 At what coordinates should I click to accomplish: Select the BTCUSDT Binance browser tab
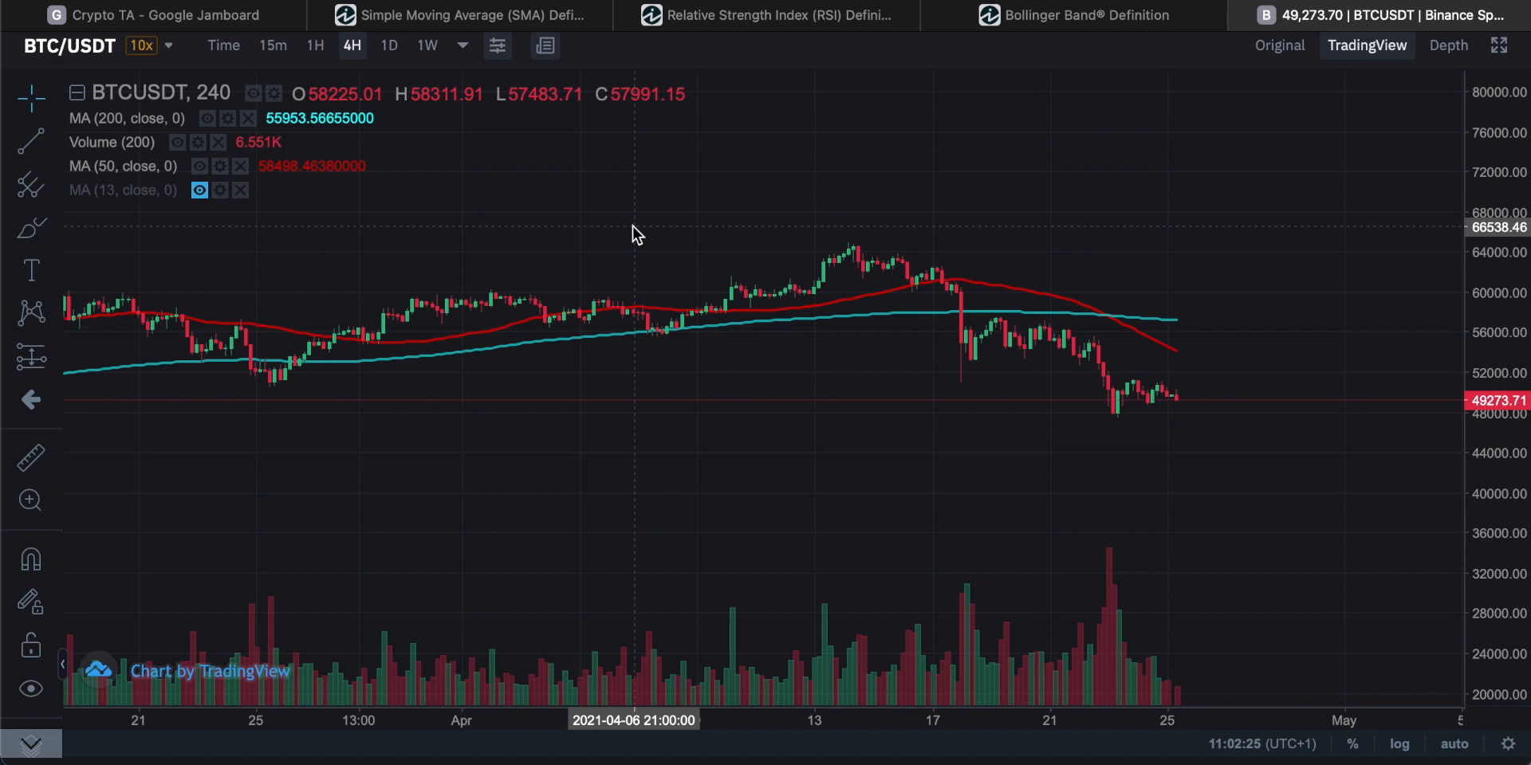[x=1379, y=15]
